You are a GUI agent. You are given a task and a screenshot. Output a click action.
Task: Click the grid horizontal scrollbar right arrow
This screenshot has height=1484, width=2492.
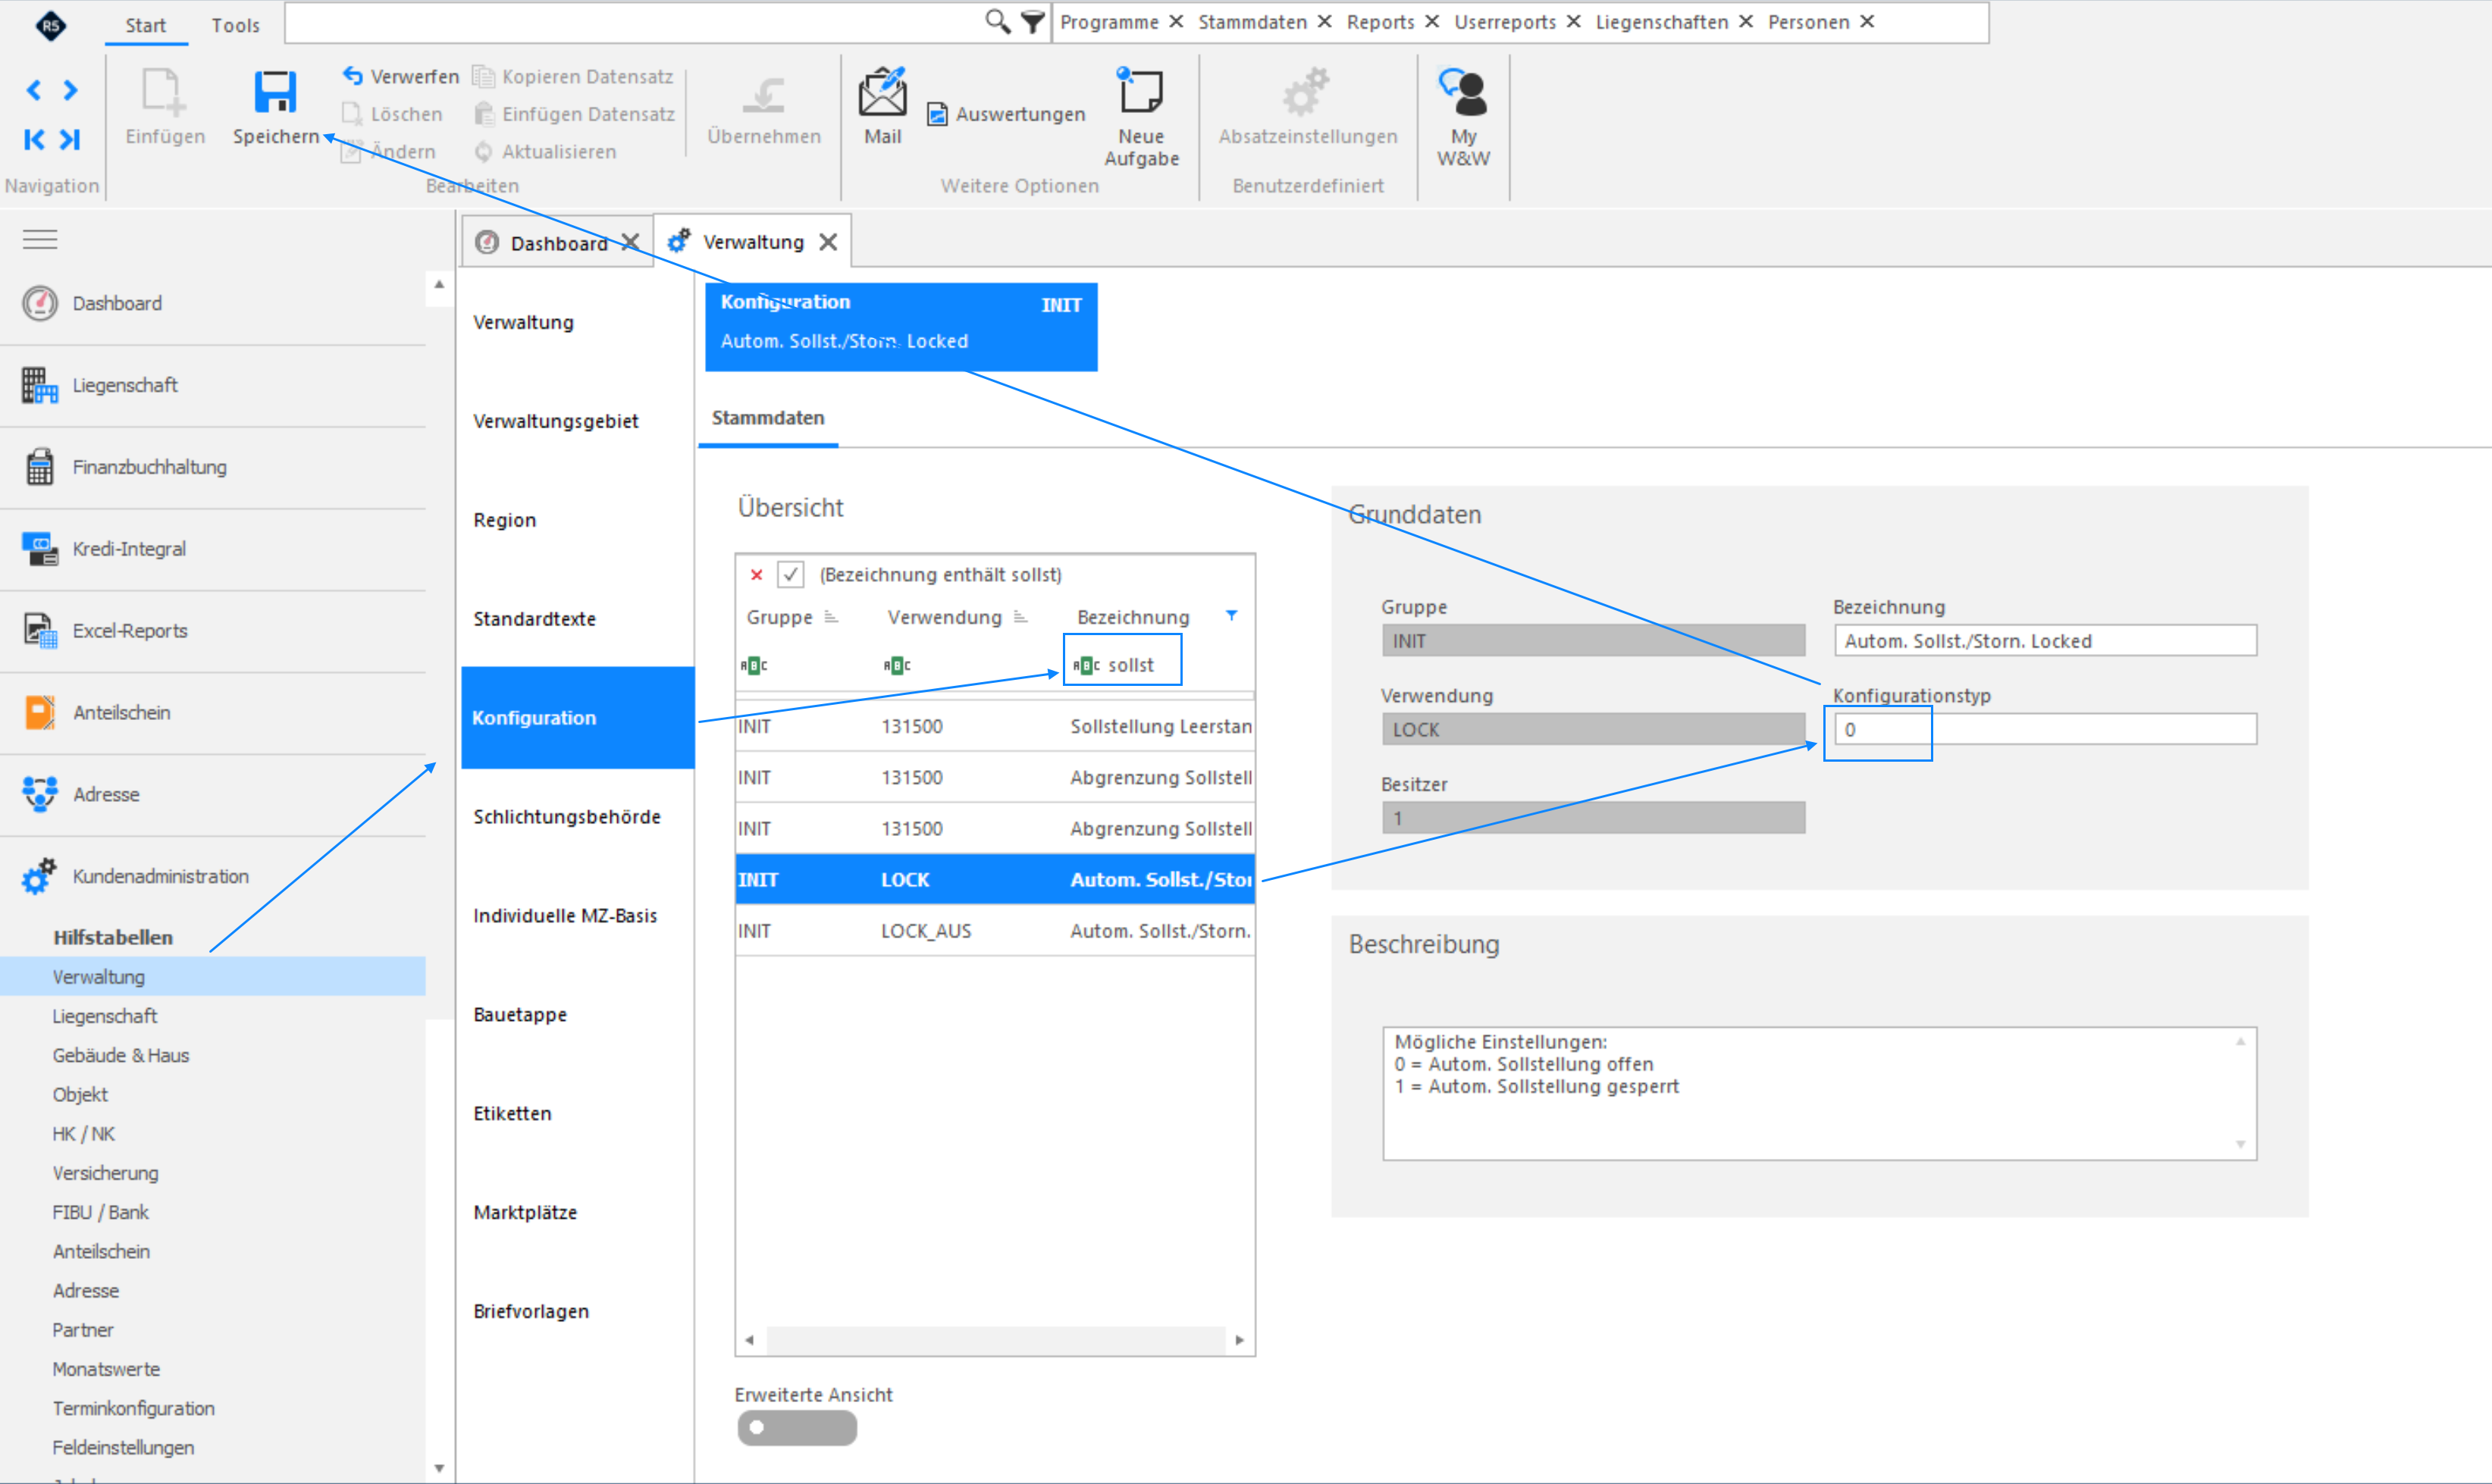pyautogui.click(x=1240, y=1340)
